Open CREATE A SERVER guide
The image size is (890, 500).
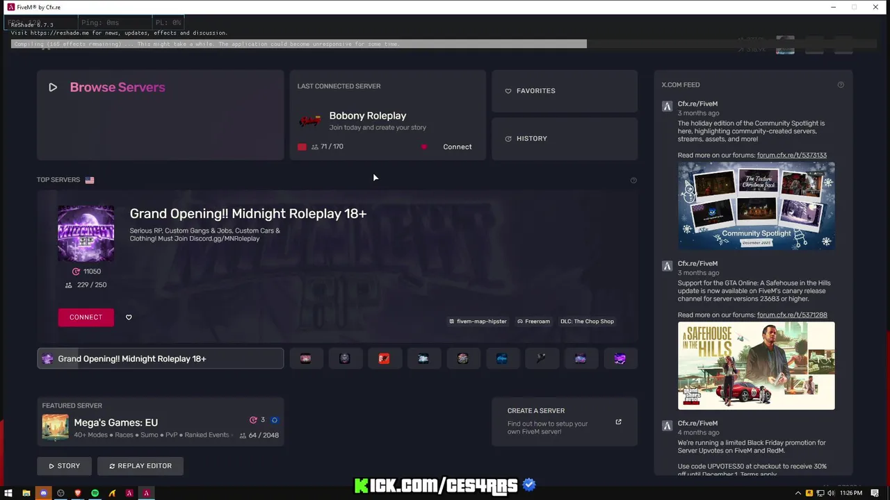pos(565,422)
